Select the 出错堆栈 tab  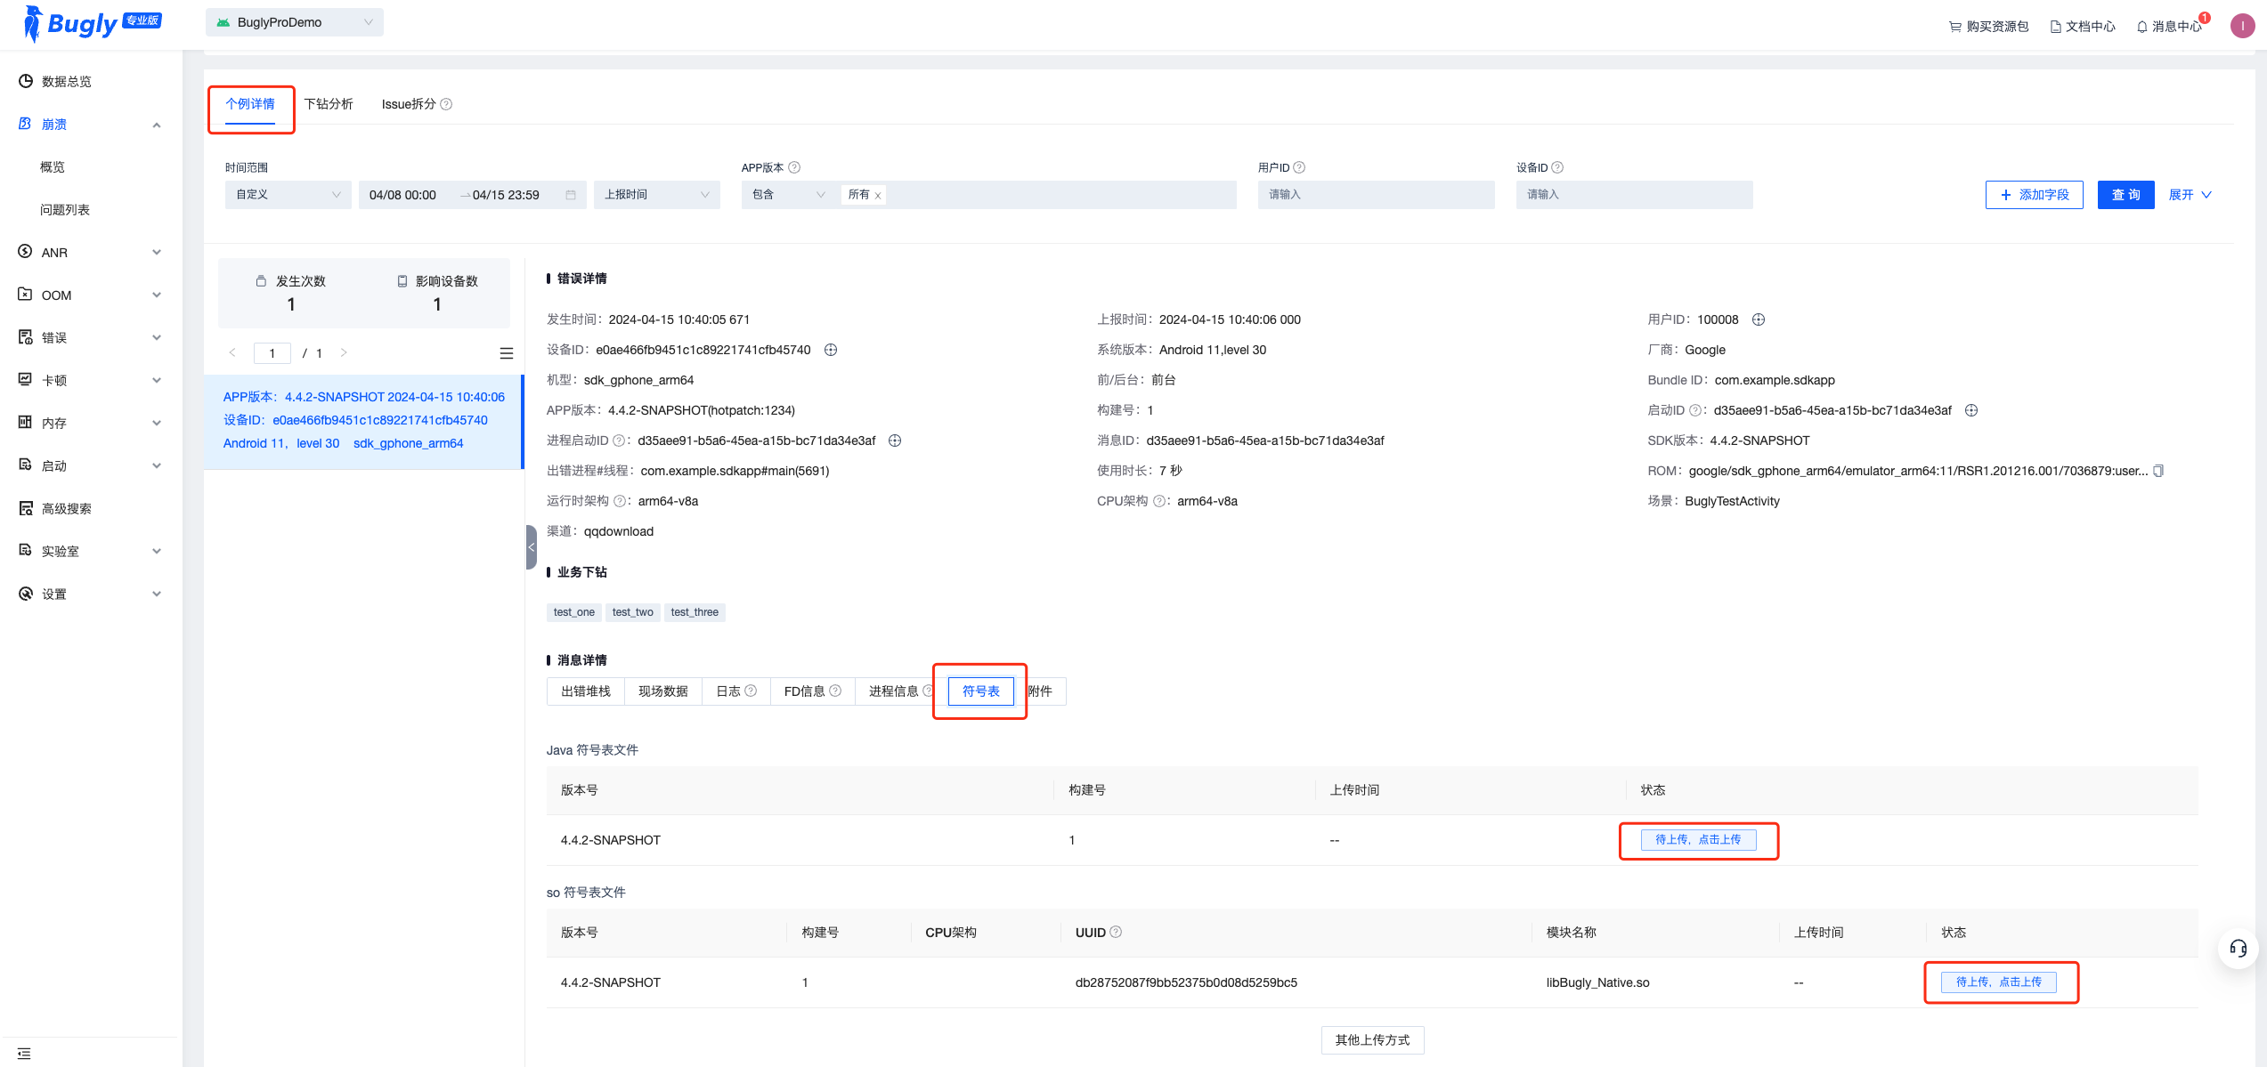[x=586, y=691]
